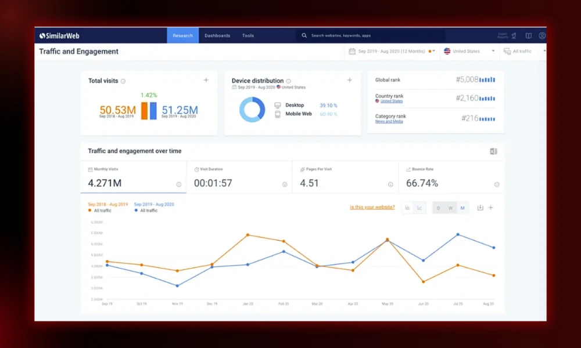Image resolution: width=581 pixels, height=348 pixels.
Task: Open the Research tab
Action: point(182,35)
